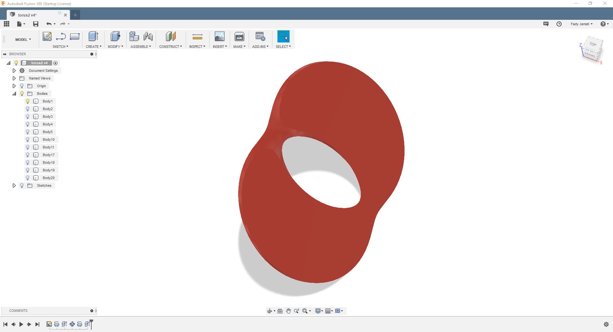Screen dimensions: 613x332
Task: Open the Fady Jamati account menu
Action: (x=581, y=24)
